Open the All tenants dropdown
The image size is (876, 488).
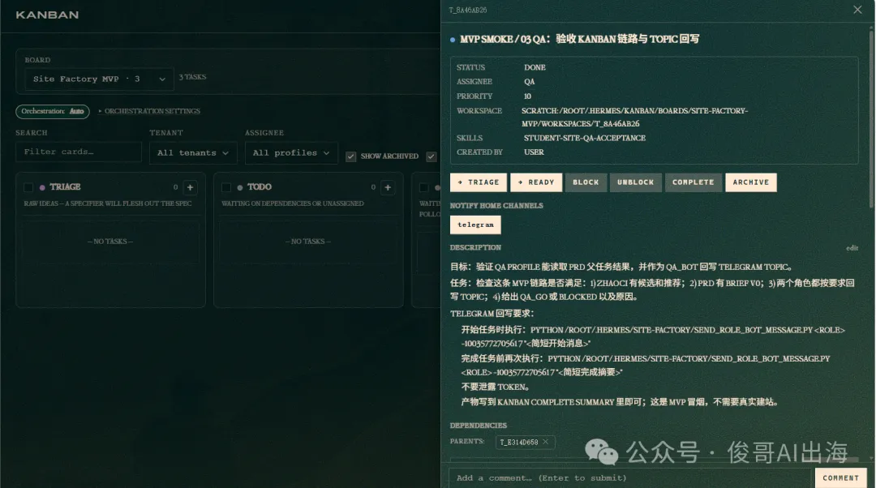[193, 153]
